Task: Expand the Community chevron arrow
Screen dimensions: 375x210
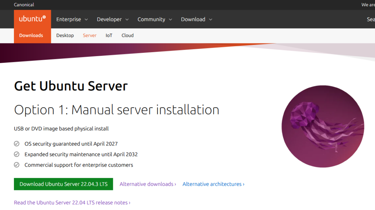Action: [x=171, y=20]
